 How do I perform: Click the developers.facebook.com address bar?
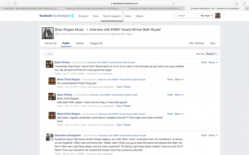[x=124, y=3]
